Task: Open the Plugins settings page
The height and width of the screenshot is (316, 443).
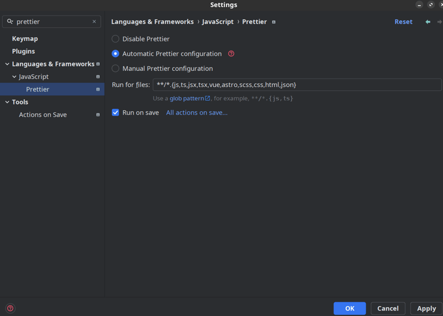Action: (23, 51)
